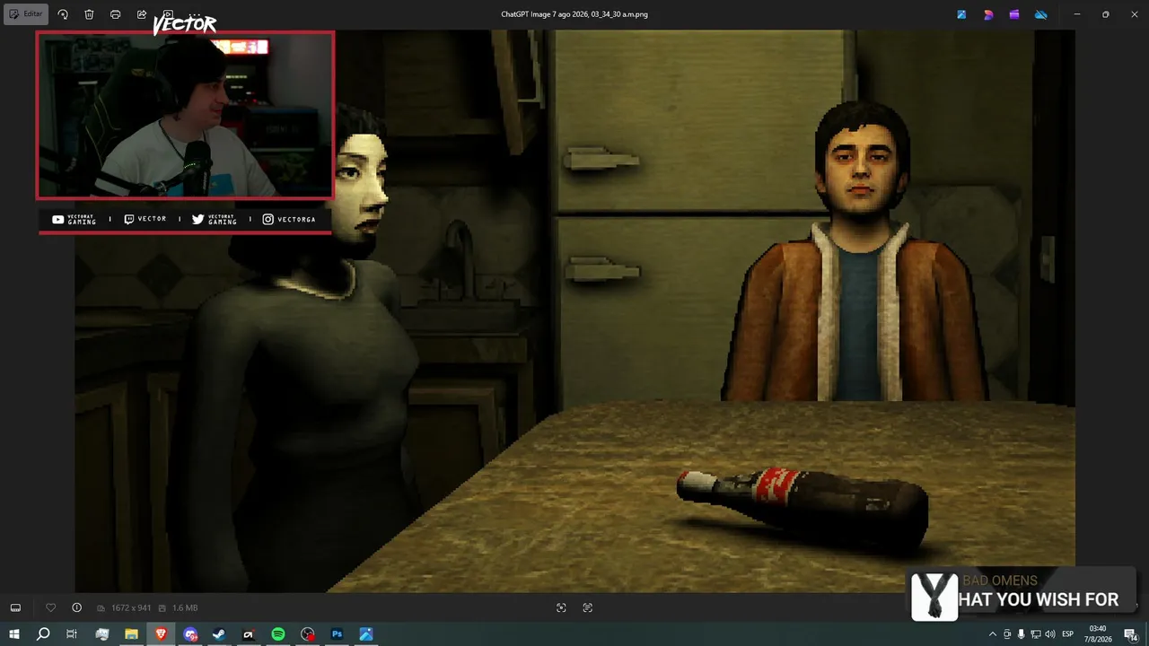Expand the hidden system tray icons chevron
The width and height of the screenshot is (1149, 646).
click(x=993, y=634)
